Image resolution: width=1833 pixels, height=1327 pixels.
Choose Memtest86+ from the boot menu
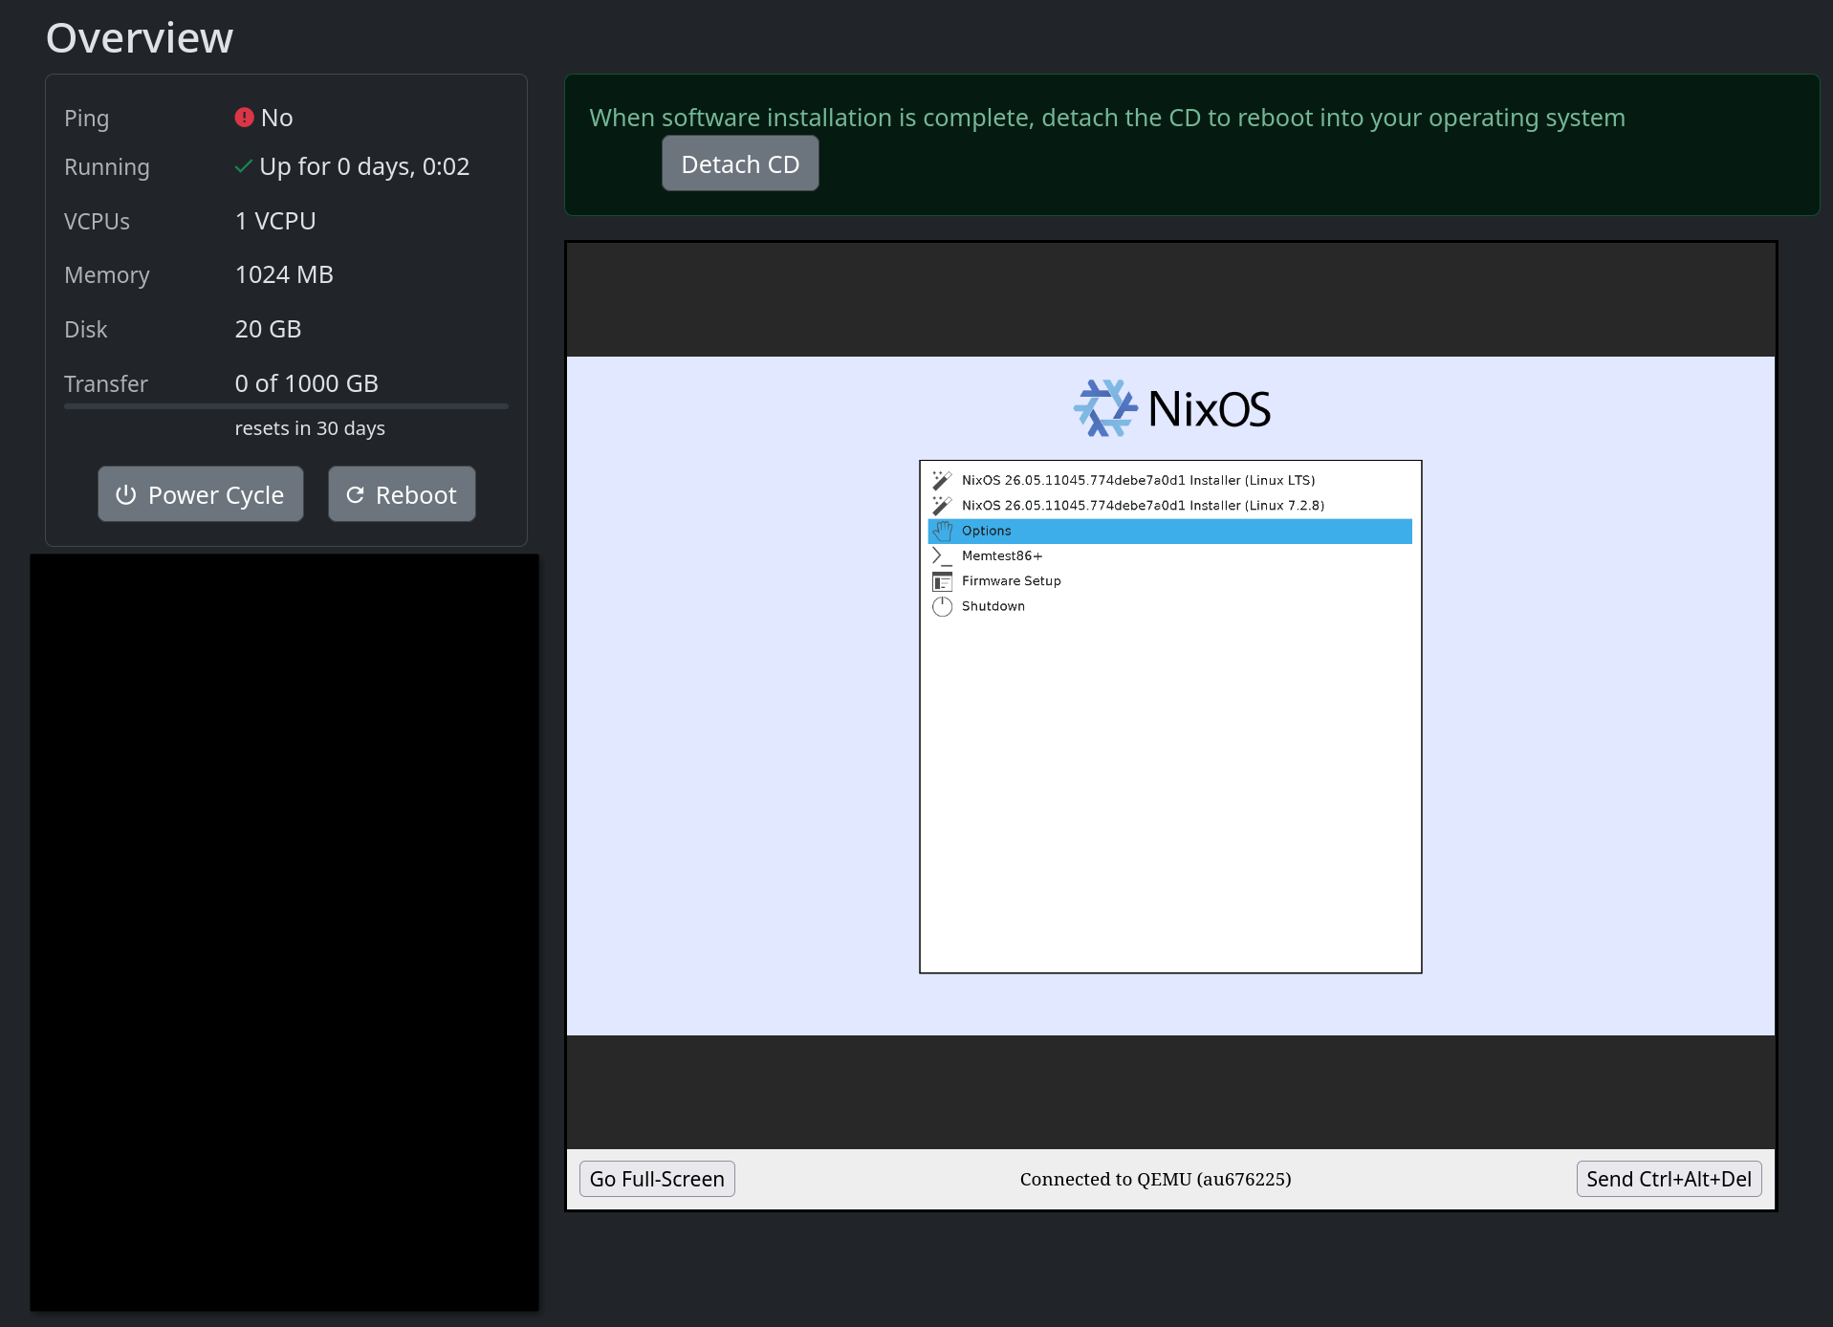[1169, 555]
